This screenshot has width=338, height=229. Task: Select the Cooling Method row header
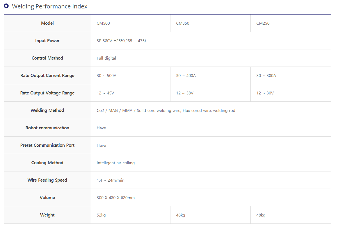point(47,163)
